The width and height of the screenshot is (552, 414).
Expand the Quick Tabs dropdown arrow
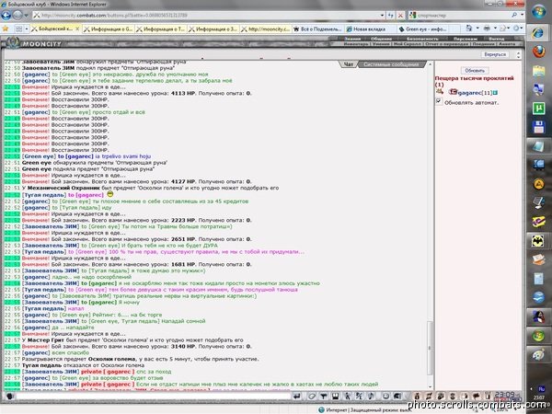(x=27, y=29)
